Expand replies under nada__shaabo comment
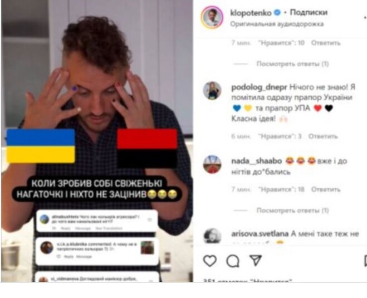Viewport: 367px width, 298px height. (292, 211)
